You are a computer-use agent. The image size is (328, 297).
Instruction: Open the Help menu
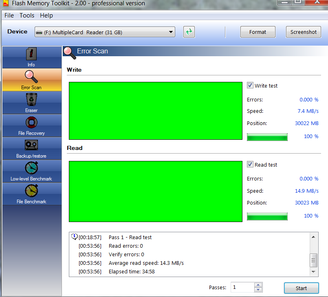(x=46, y=15)
